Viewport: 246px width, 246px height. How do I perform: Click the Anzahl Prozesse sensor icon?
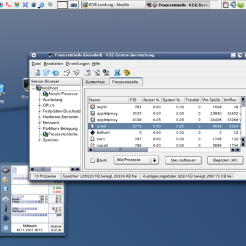[46, 94]
